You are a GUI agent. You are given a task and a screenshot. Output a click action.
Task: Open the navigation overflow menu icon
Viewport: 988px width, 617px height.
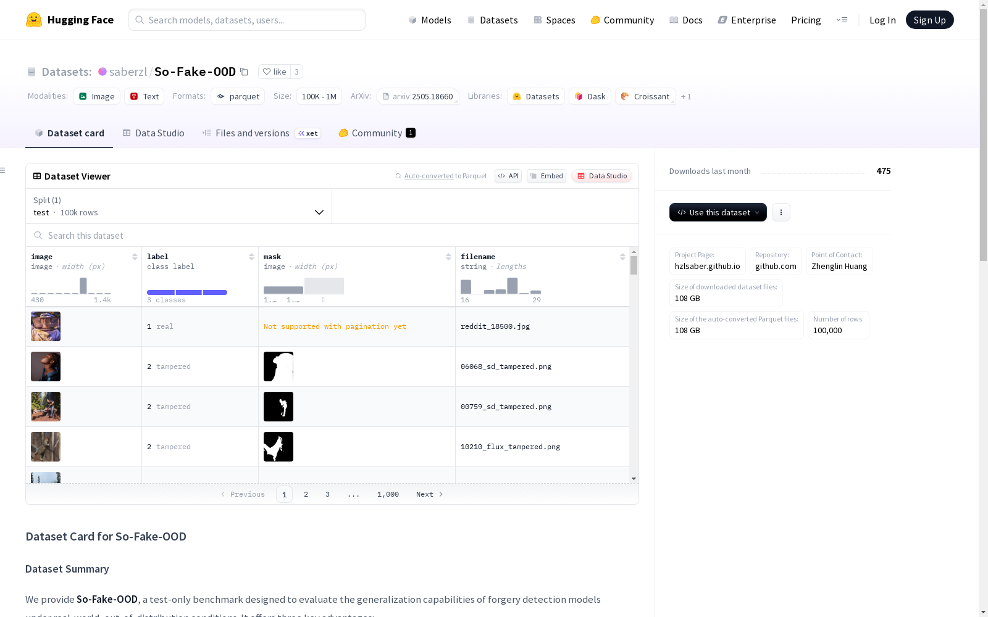tap(842, 20)
